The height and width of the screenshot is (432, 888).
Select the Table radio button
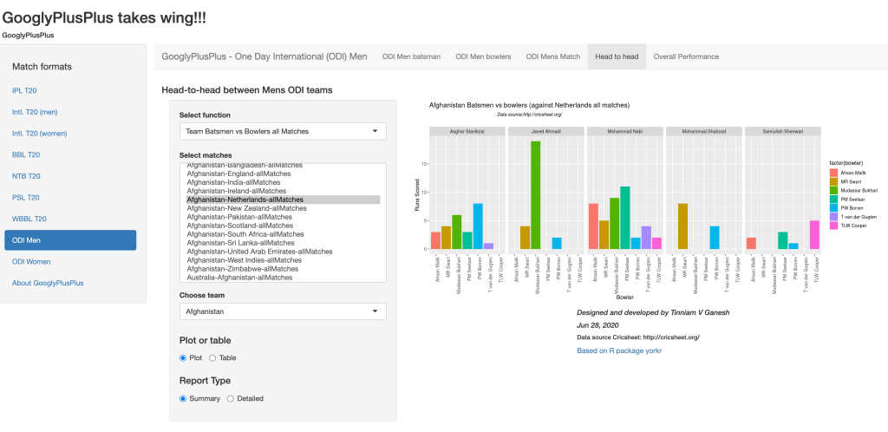212,358
